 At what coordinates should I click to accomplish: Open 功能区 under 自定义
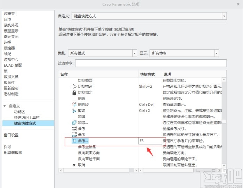[19, 112]
